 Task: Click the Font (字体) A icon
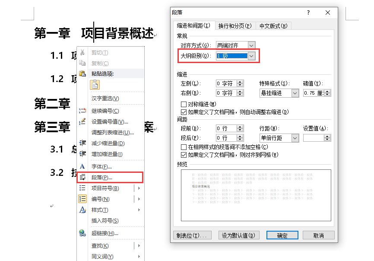(82, 166)
